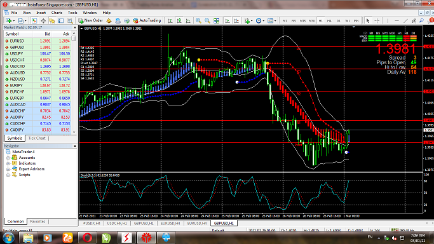The height and width of the screenshot is (244, 434).
Task: Open the #USDX,H4 chart tab
Action: [92, 223]
